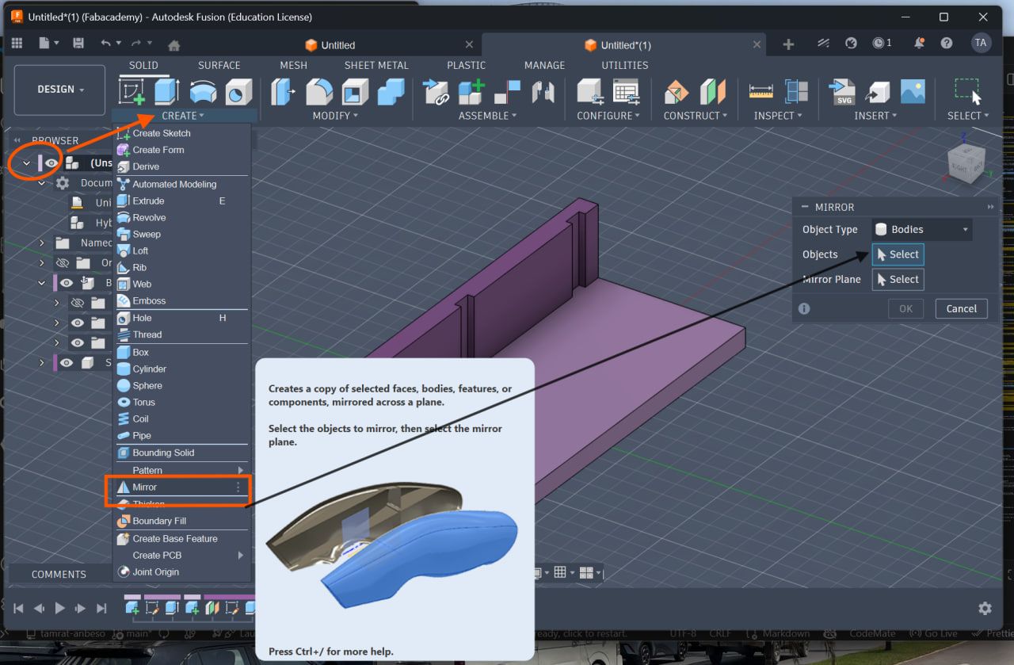The height and width of the screenshot is (665, 1014).
Task: Click the Revolve icon in the toolbar
Action: [204, 91]
